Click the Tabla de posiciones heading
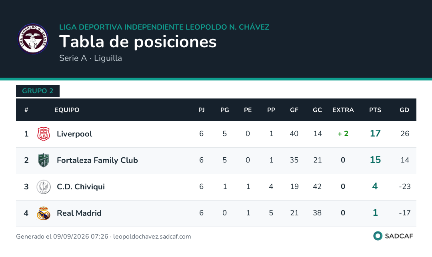432x257 pixels. pyautogui.click(x=138, y=42)
